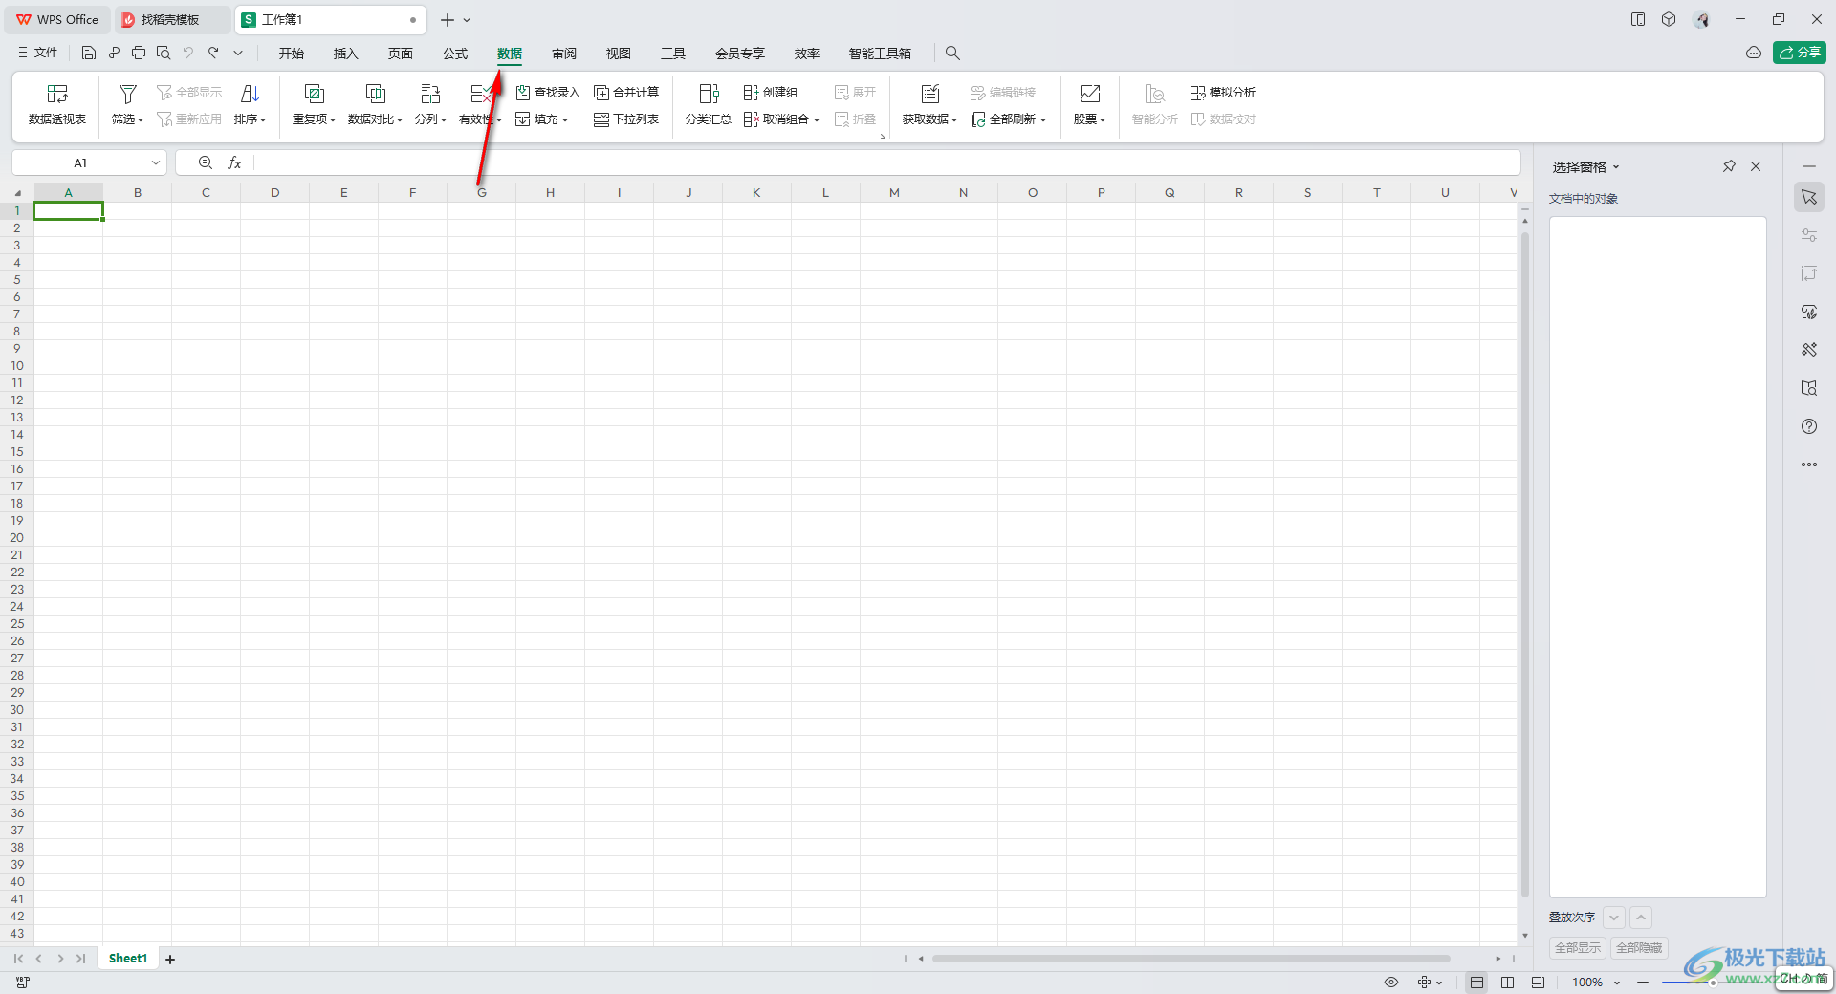Screen dimensions: 1836x994
Task: Click the zoom slider handle in status bar
Action: [x=1713, y=983]
